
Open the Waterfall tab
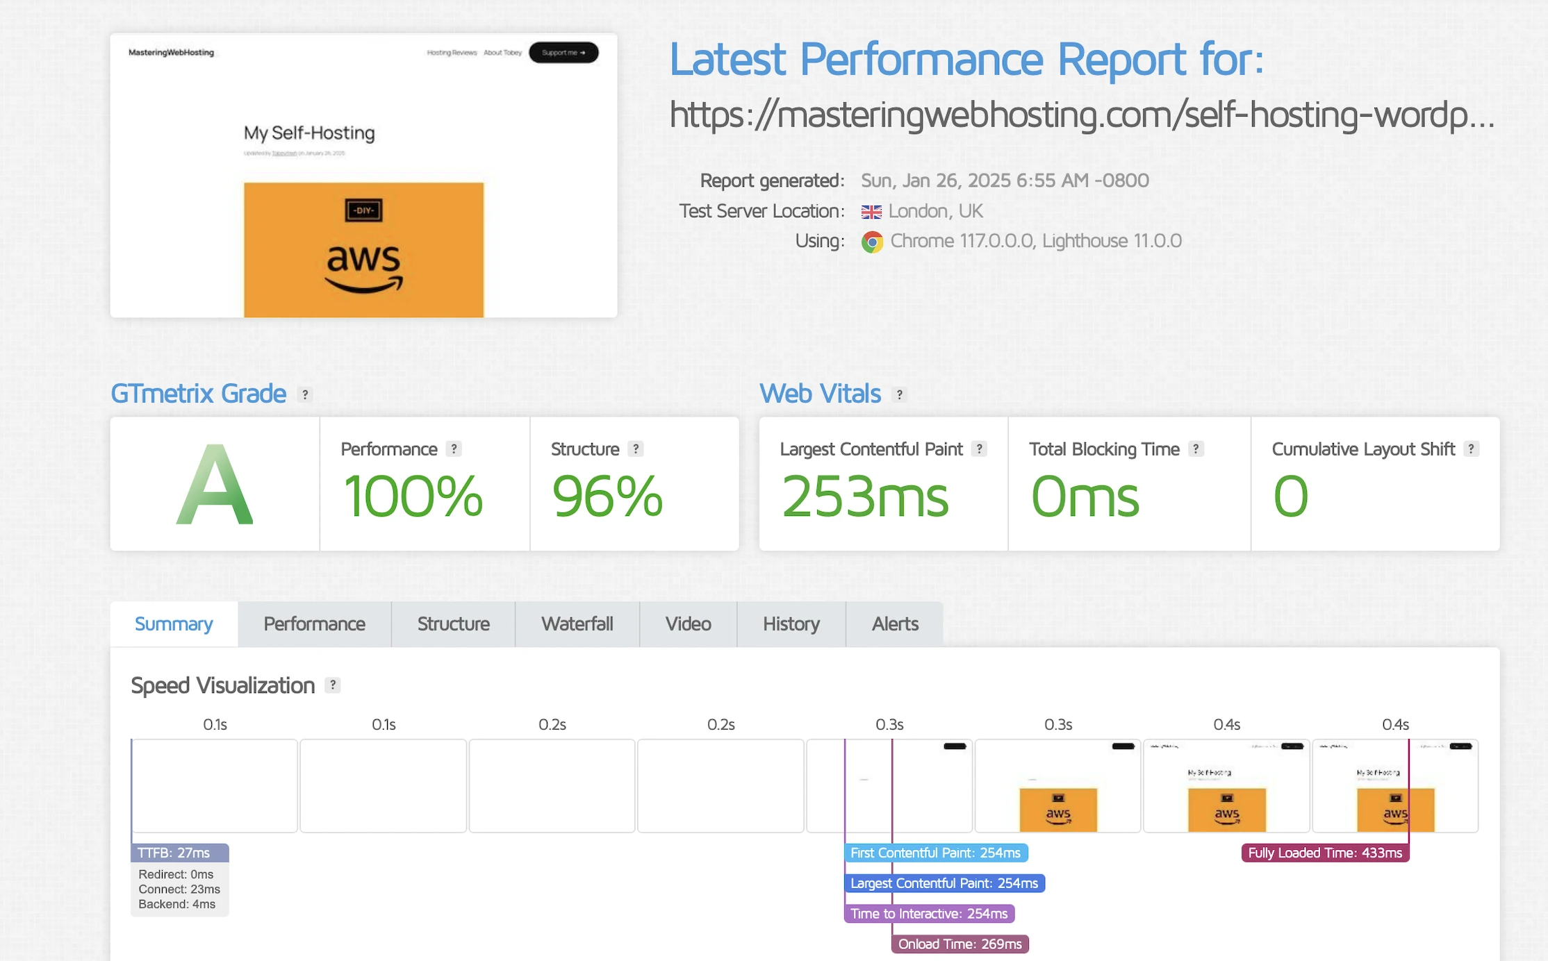click(577, 624)
